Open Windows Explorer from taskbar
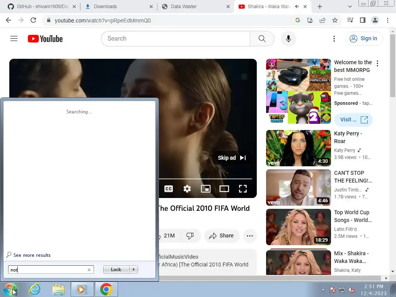 (x=58, y=289)
